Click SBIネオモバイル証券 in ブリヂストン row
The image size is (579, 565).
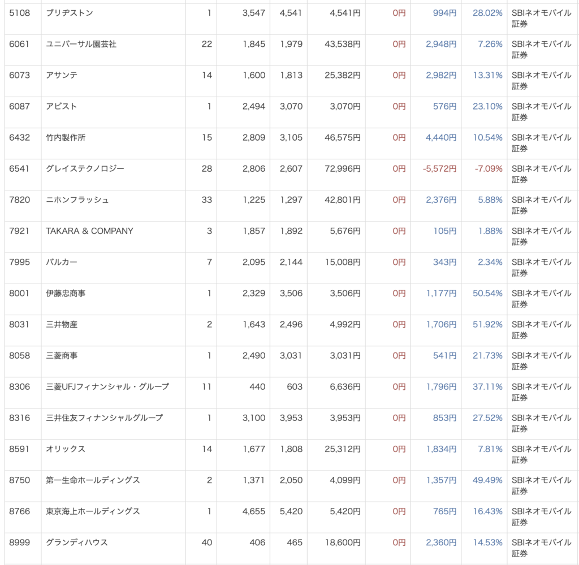pos(541,19)
